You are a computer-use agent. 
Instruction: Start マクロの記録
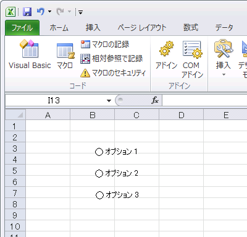(x=105, y=45)
